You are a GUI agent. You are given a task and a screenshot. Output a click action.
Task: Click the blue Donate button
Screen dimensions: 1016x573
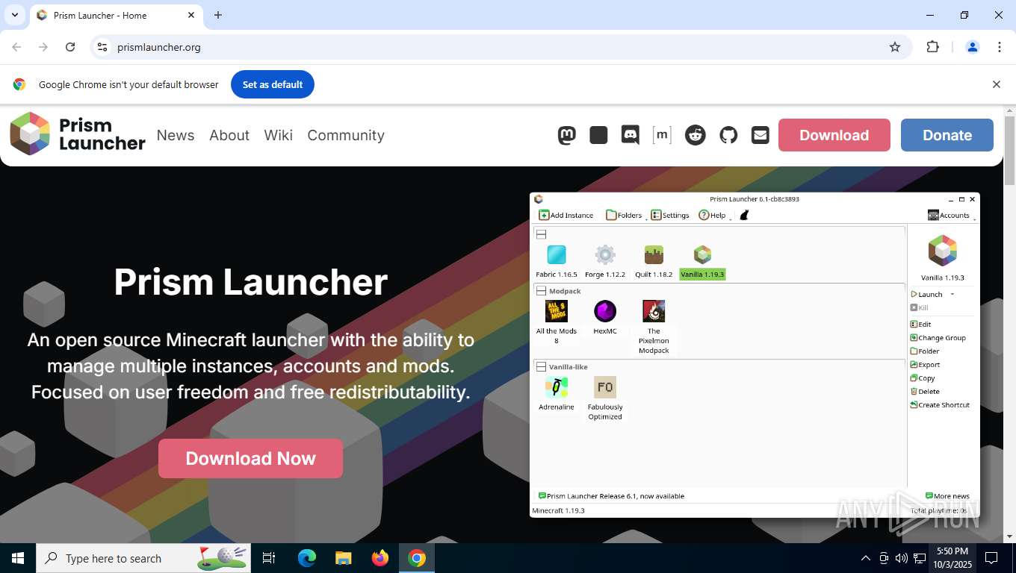tap(947, 135)
